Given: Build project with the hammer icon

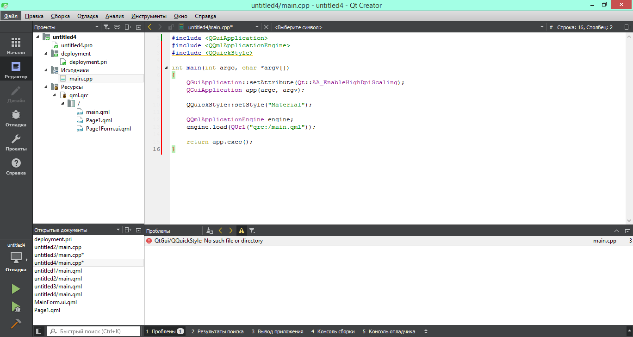Looking at the screenshot, I should pyautogui.click(x=16, y=324).
